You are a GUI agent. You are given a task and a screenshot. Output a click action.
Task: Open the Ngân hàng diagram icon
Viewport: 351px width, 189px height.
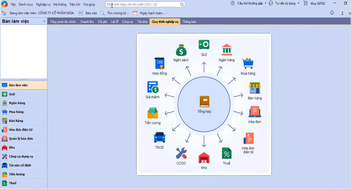coord(227,50)
